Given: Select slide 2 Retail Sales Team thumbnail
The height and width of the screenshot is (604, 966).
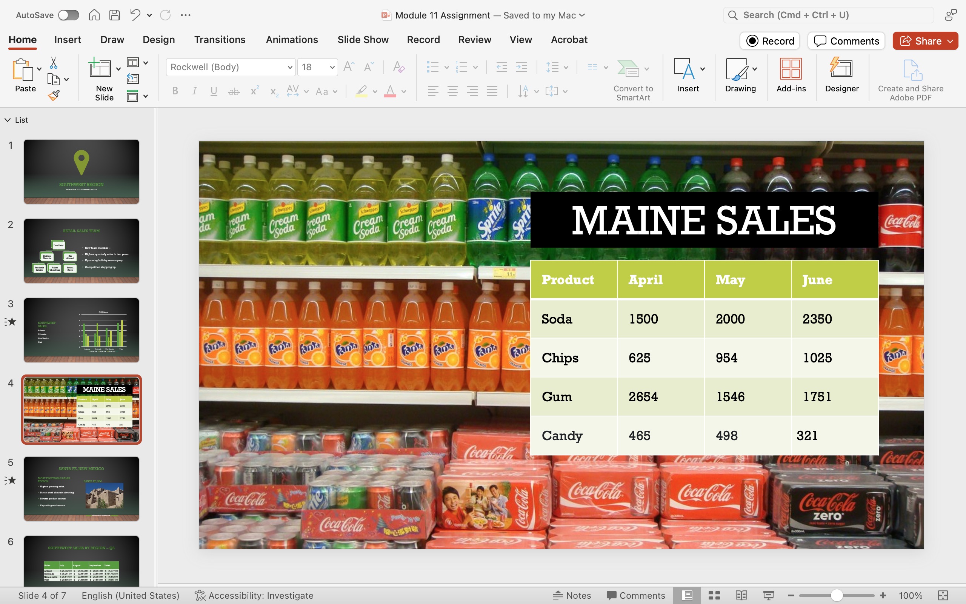Looking at the screenshot, I should pos(82,251).
